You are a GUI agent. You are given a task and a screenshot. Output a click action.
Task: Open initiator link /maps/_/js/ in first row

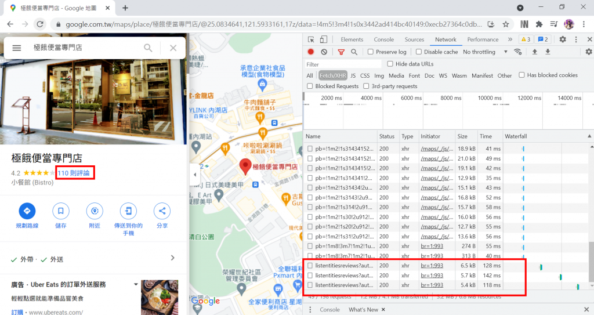point(437,149)
